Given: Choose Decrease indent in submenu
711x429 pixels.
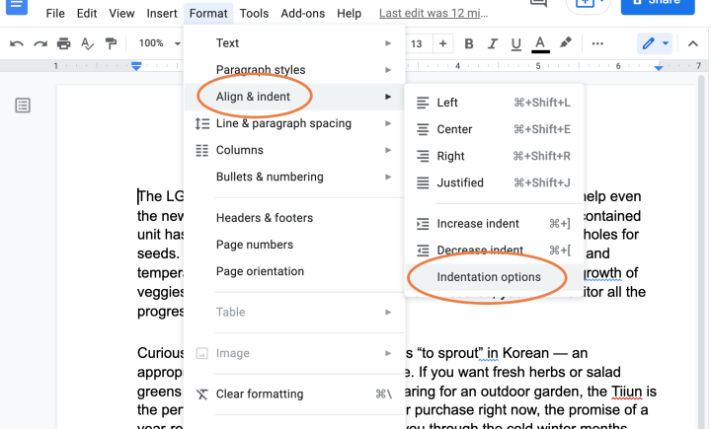Looking at the screenshot, I should pyautogui.click(x=494, y=250).
